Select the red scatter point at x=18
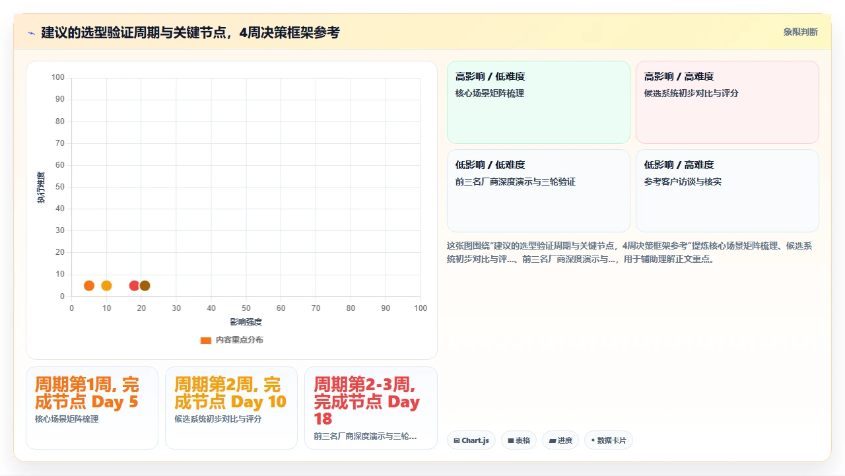This screenshot has width=845, height=476. click(x=134, y=286)
